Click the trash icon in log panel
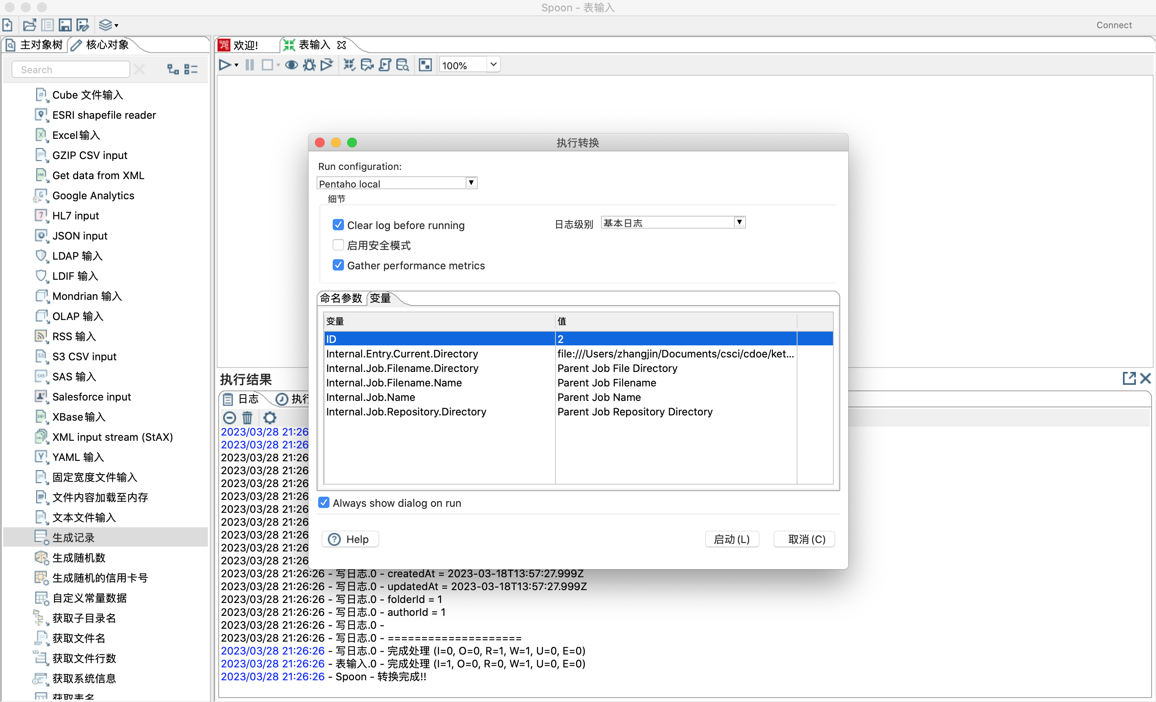 247,417
